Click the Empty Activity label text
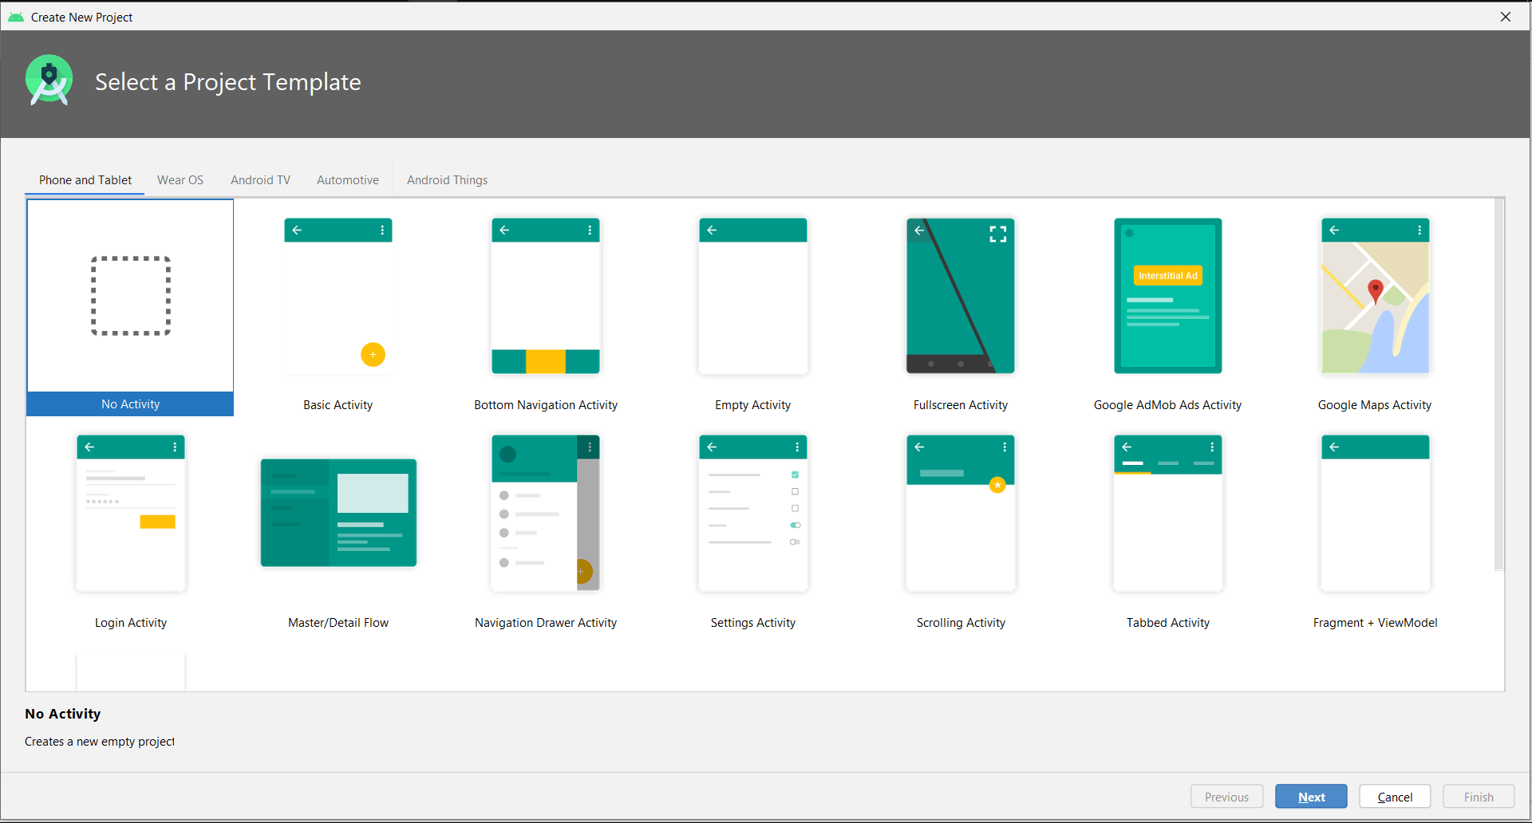 (x=753, y=405)
